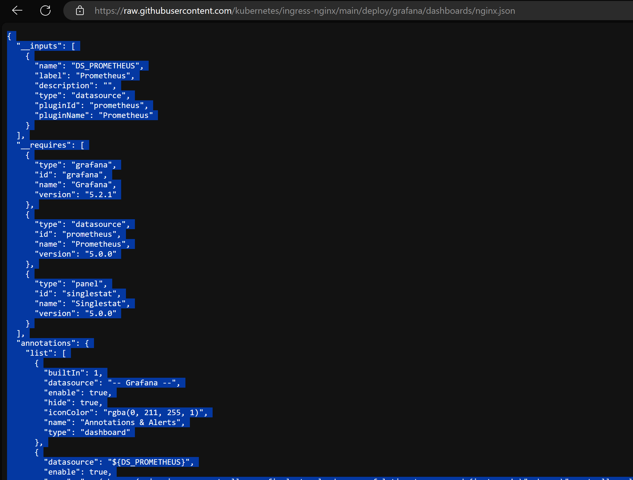Click the annotations key text
Image resolution: width=633 pixels, height=480 pixels.
[x=46, y=343]
